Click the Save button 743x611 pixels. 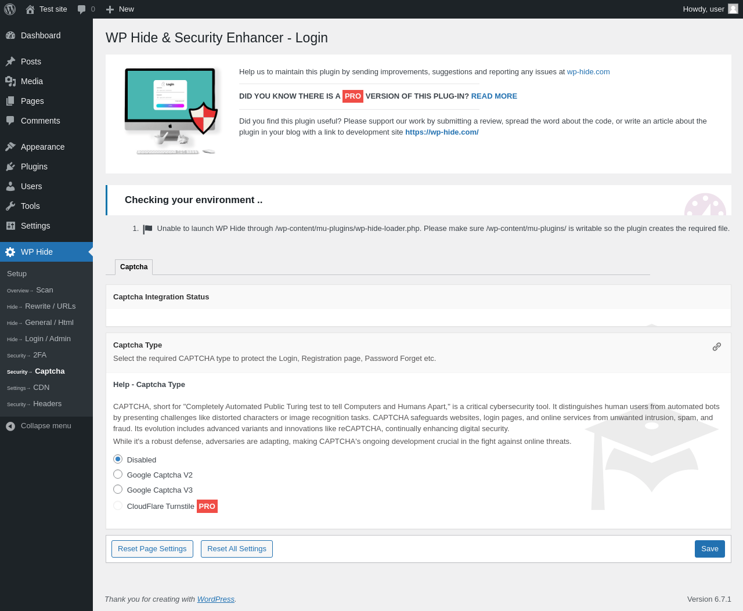(710, 549)
